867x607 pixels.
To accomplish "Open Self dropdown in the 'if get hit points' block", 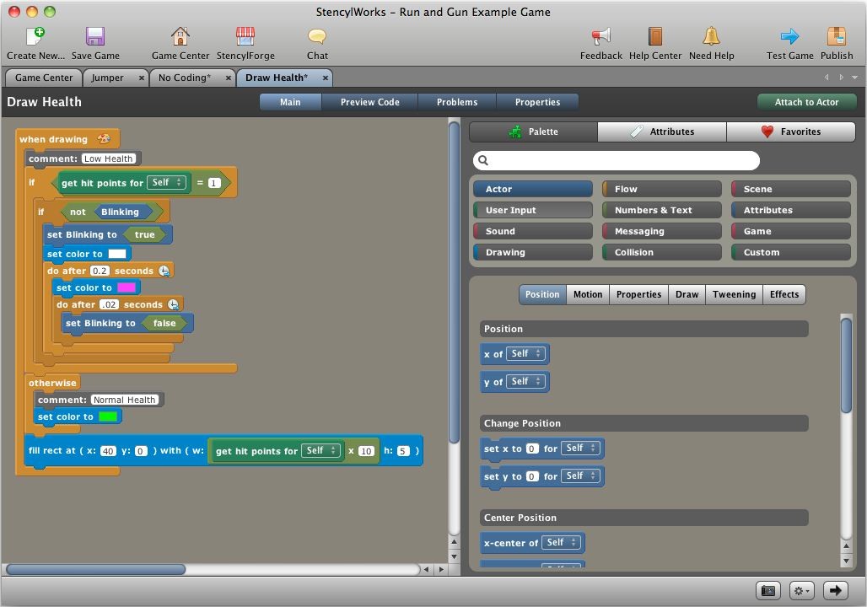I will point(166,182).
